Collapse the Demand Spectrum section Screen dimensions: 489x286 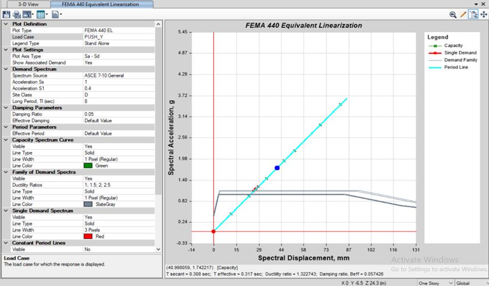click(6, 69)
